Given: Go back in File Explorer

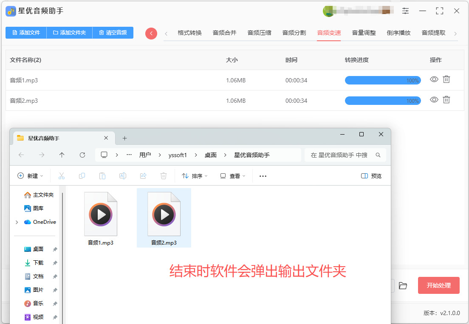Looking at the screenshot, I should pos(21,155).
